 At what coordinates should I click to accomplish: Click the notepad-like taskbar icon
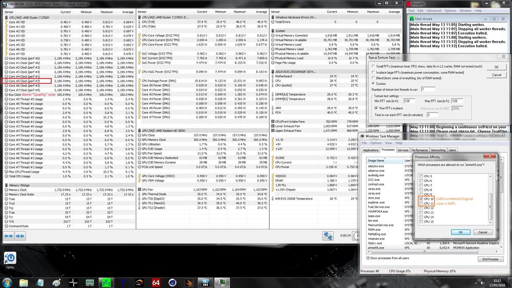click(x=40, y=283)
